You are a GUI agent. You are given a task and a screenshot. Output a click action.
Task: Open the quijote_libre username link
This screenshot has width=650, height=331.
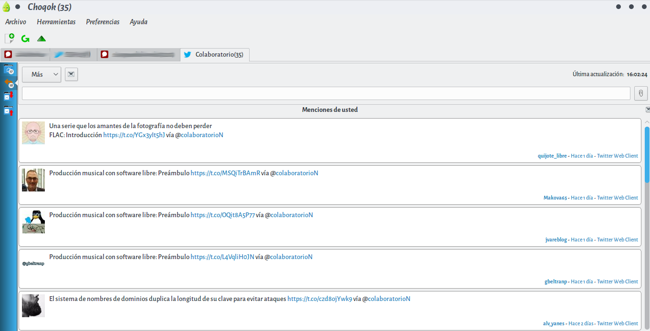(552, 156)
